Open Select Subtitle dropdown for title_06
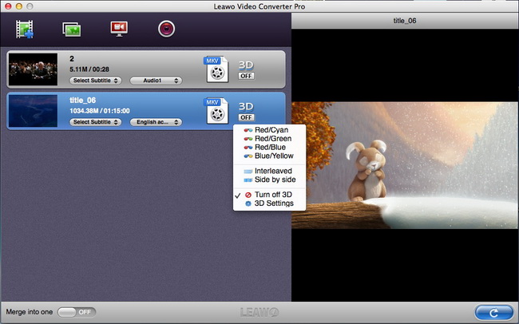This screenshot has width=519, height=324. point(95,122)
